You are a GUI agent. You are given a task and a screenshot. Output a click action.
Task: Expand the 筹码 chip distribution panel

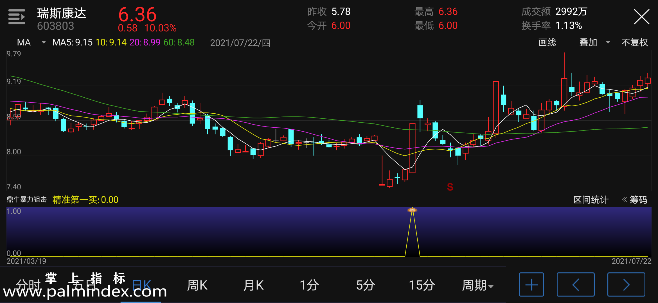tap(635, 200)
